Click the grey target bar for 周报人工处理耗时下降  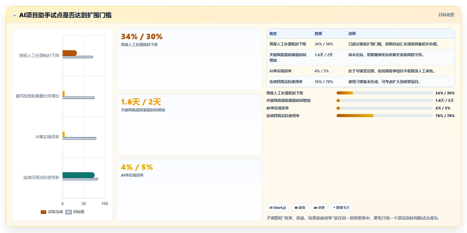click(x=77, y=57)
